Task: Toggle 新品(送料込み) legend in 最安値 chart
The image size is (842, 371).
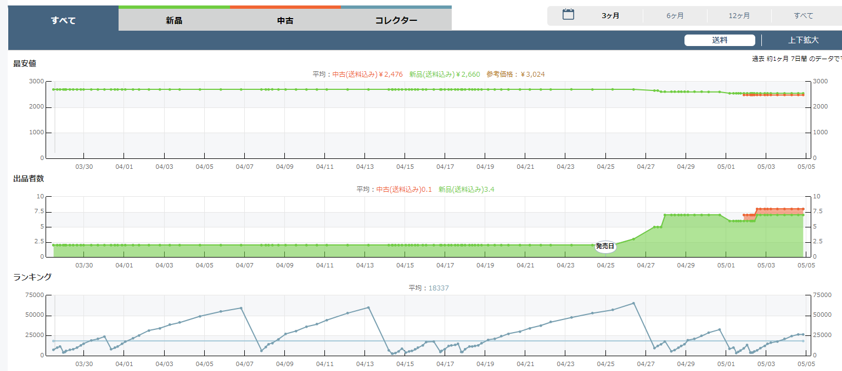Action: [444, 75]
